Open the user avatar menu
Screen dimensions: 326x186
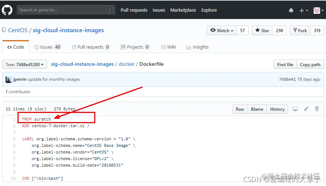(x=318, y=10)
